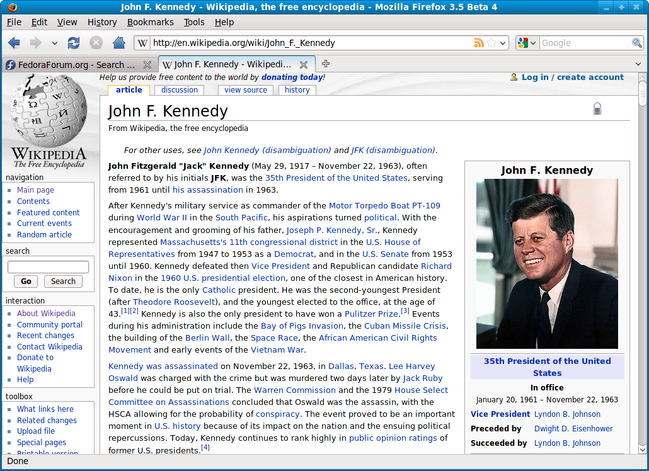Open the Random article link
Image resolution: width=649 pixels, height=471 pixels.
pyautogui.click(x=44, y=234)
